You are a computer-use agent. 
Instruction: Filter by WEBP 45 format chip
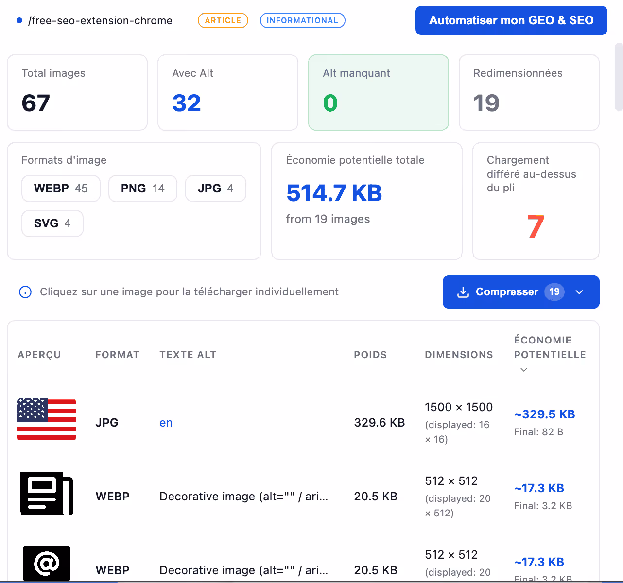coord(61,189)
